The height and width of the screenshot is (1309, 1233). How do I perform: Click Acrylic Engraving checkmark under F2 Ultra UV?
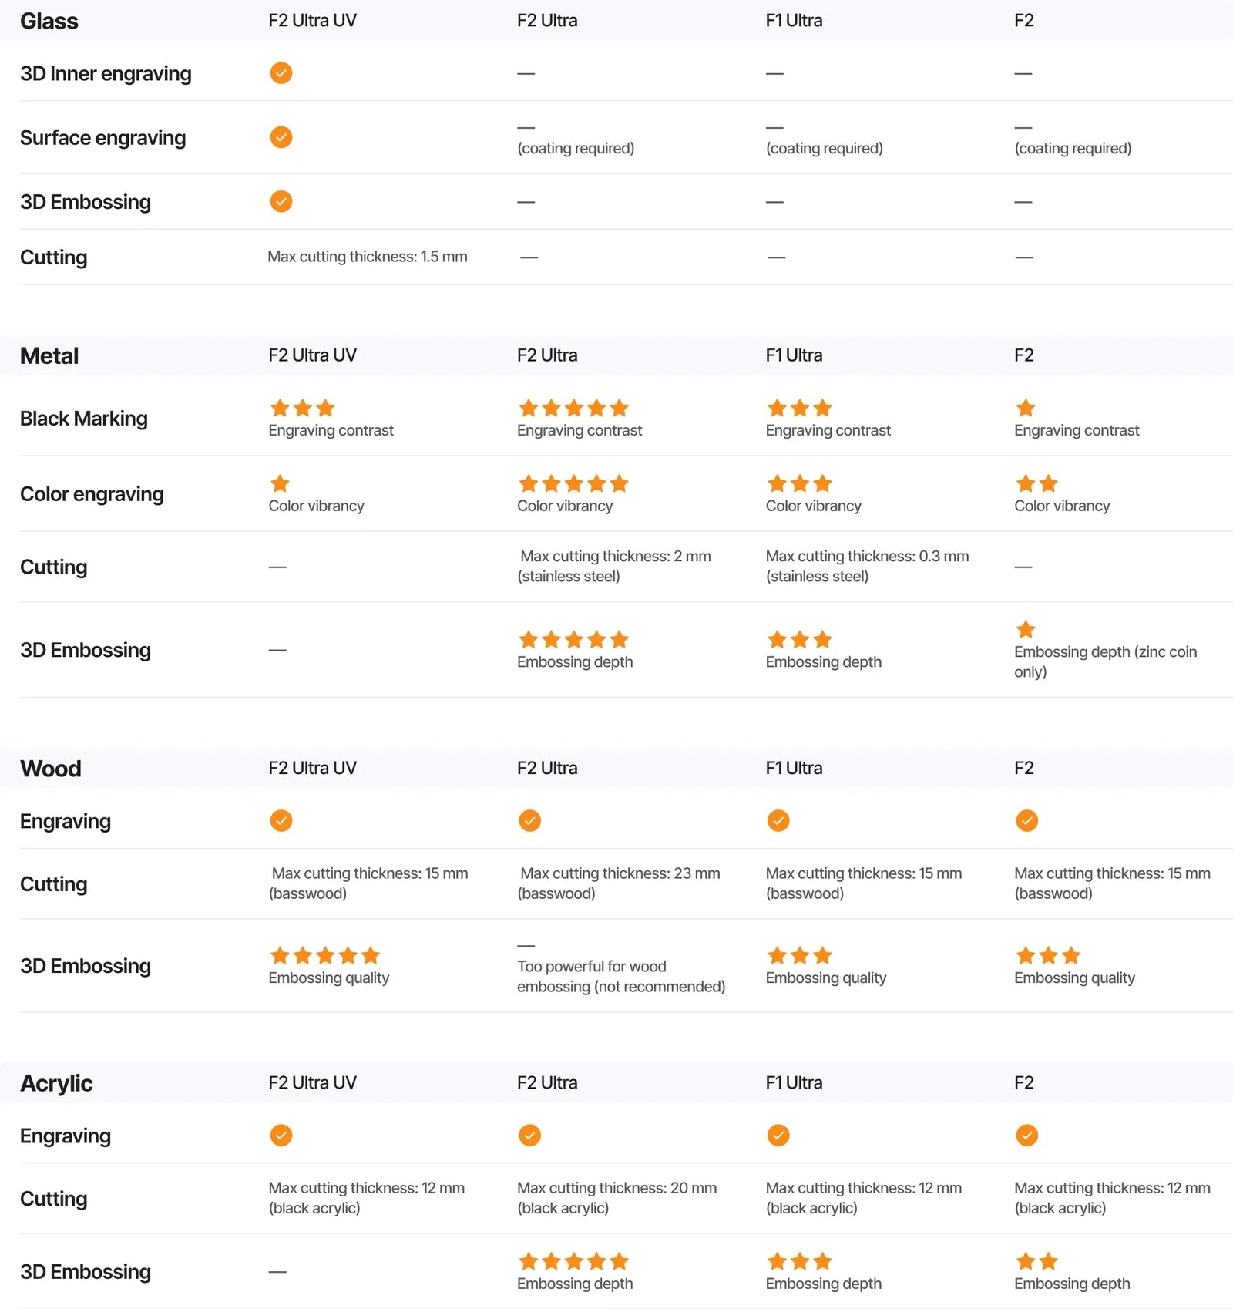(281, 1135)
